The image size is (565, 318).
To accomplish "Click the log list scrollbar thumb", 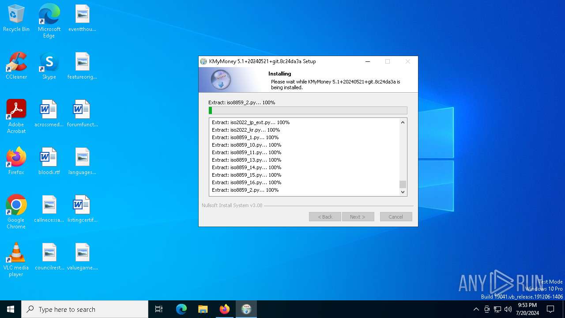I will (x=403, y=184).
